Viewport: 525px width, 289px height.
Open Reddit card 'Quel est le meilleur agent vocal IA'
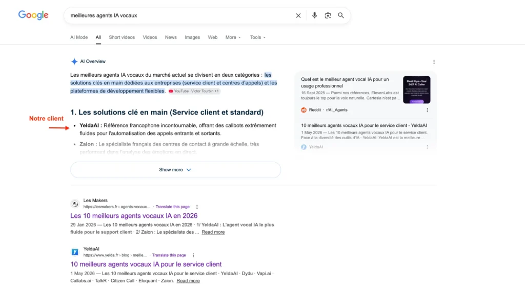[x=345, y=82]
